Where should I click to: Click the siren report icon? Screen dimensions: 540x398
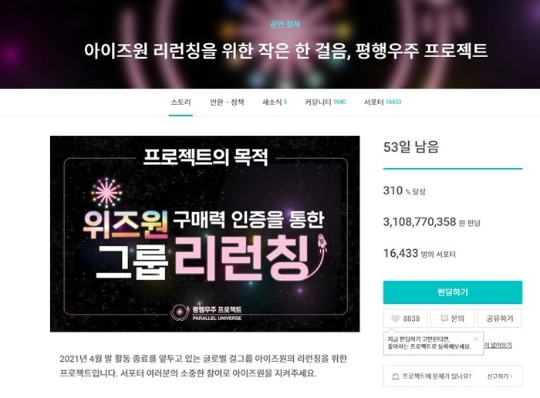tap(396, 376)
